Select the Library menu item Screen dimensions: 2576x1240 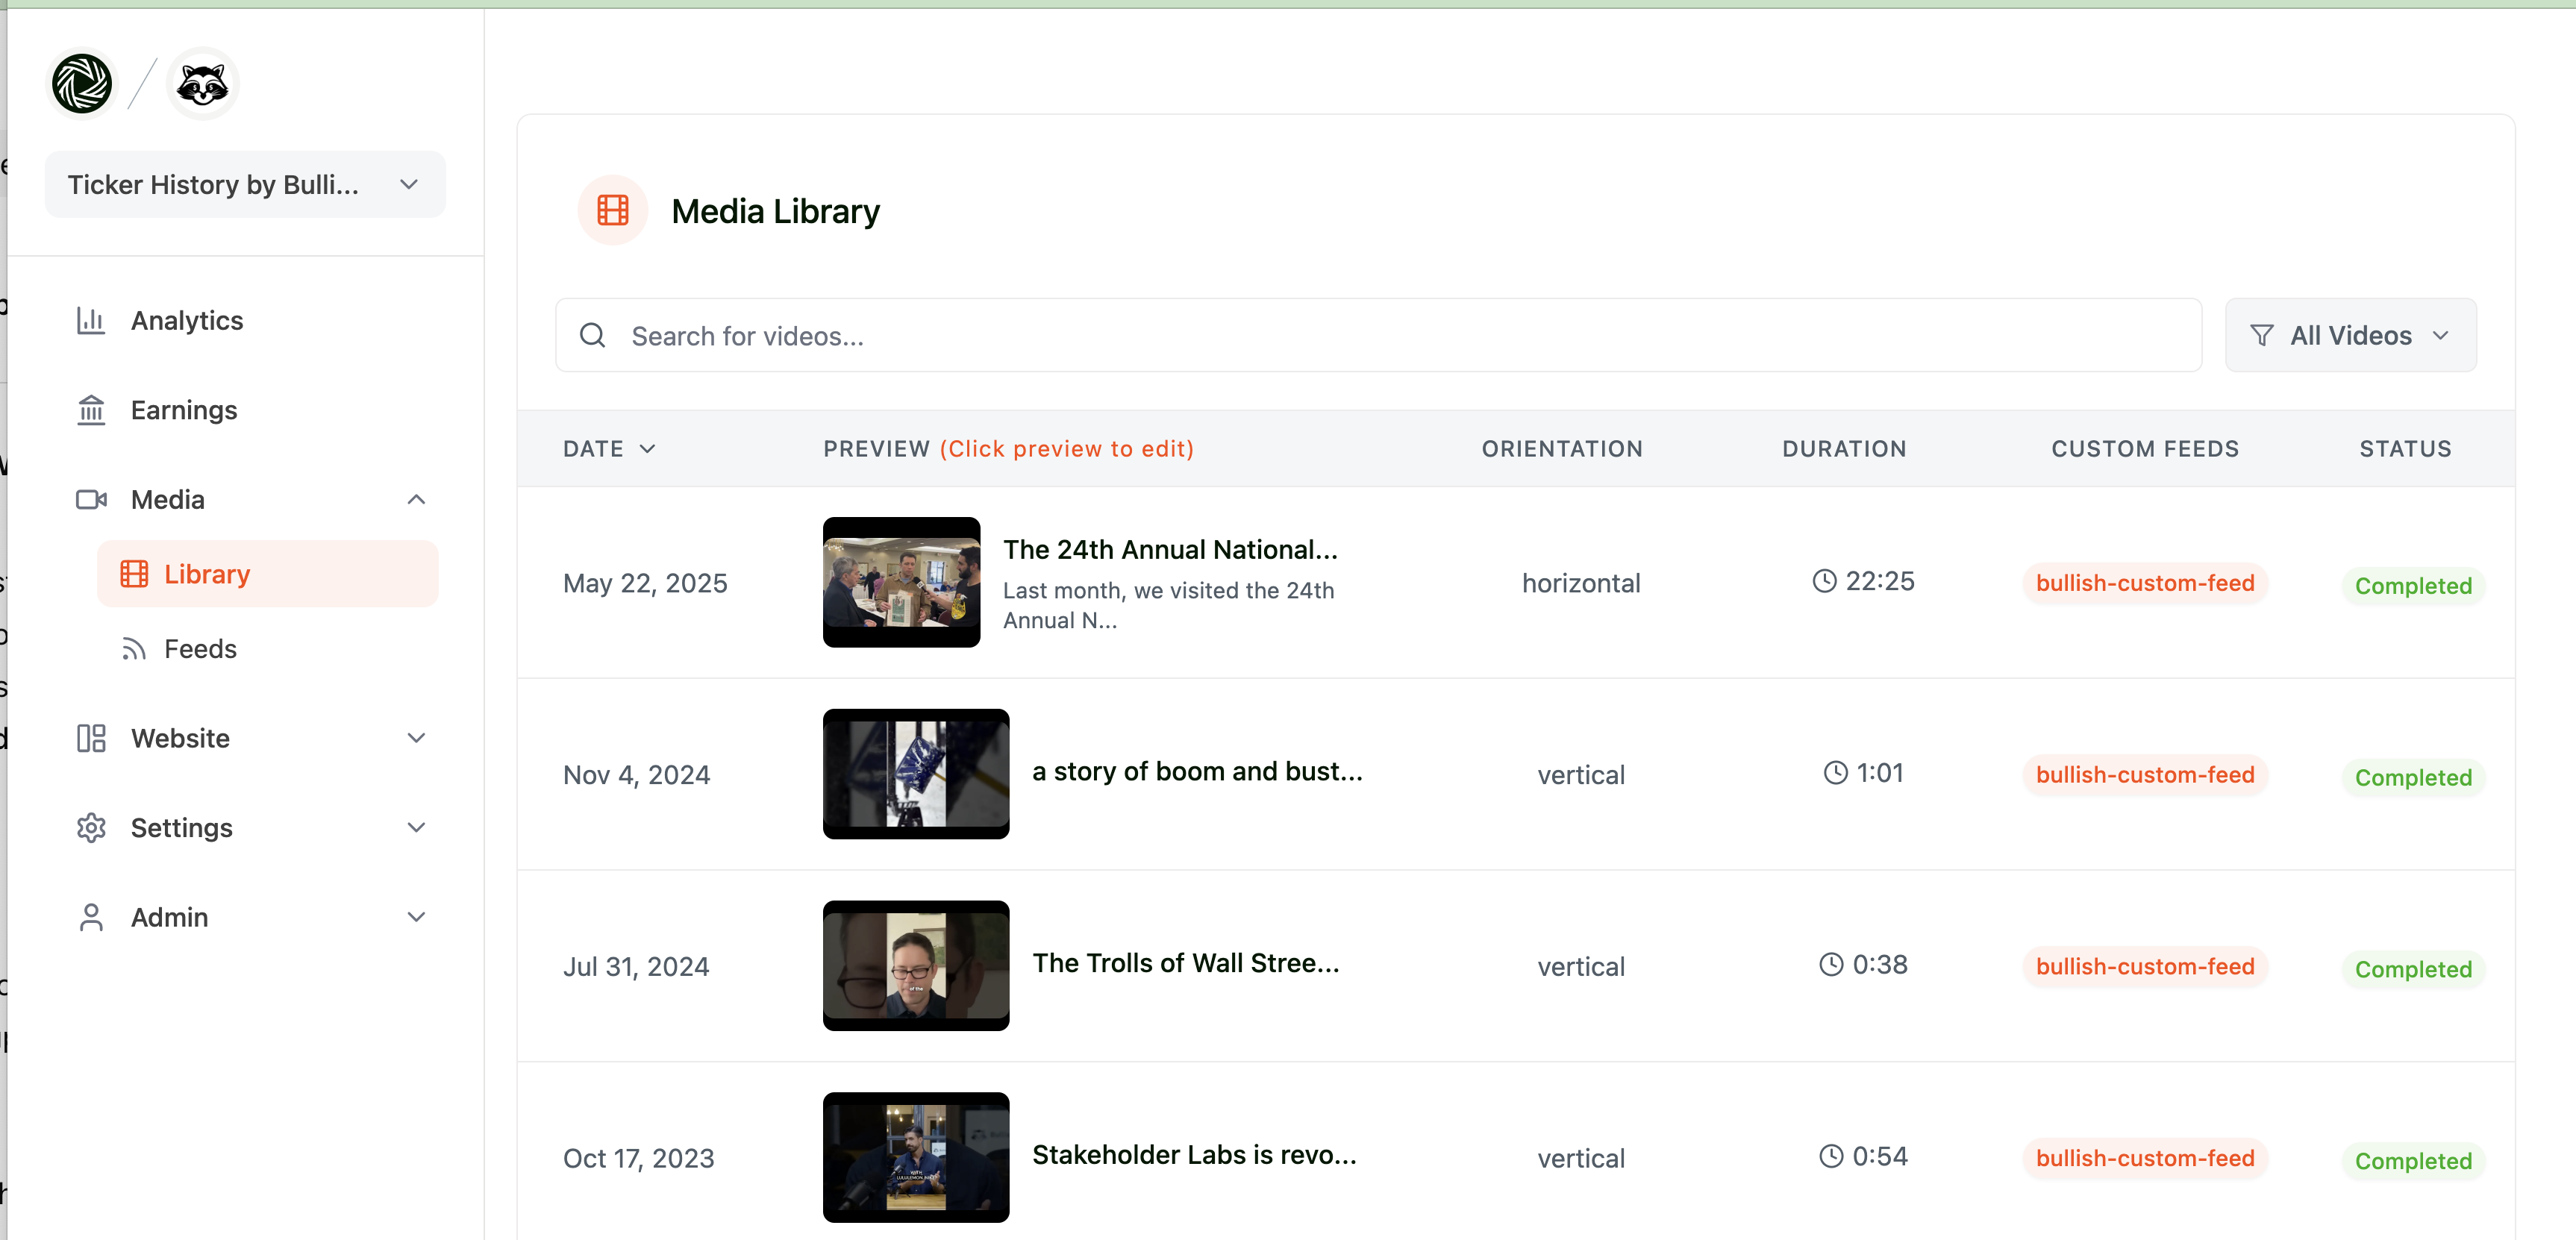pyautogui.click(x=267, y=574)
